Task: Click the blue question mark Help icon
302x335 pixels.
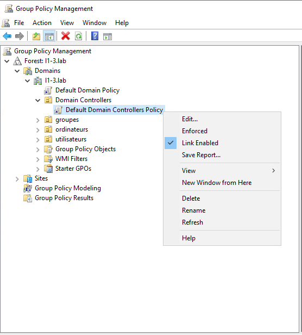Action: 95,36
